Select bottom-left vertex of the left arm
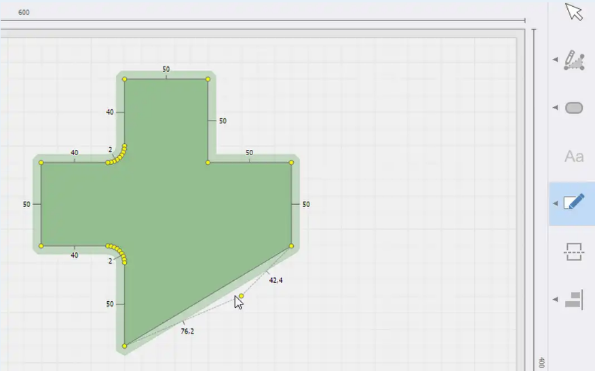Viewport: 595px width, 371px height. click(41, 246)
